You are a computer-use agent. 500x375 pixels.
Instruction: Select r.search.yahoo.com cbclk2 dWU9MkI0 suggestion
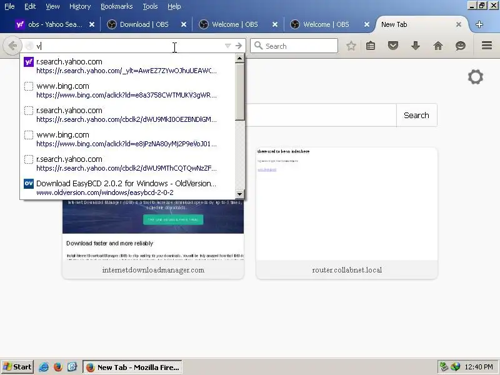127,115
